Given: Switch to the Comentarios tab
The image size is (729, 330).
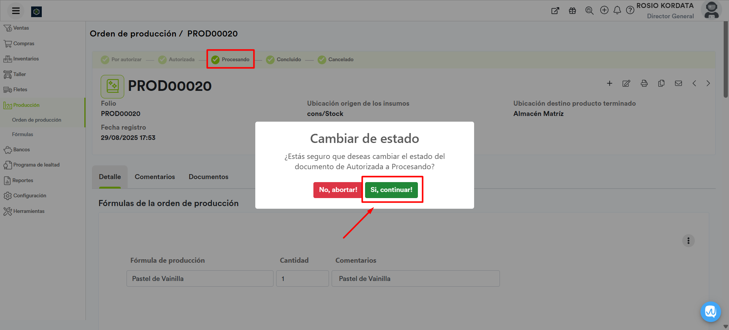Looking at the screenshot, I should click(155, 177).
